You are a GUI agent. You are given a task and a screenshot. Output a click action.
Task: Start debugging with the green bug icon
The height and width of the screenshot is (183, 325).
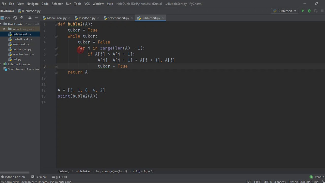pos(309,11)
